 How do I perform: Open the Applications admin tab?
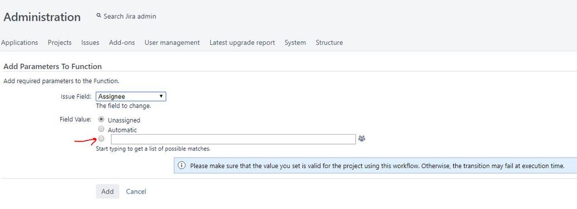point(20,43)
